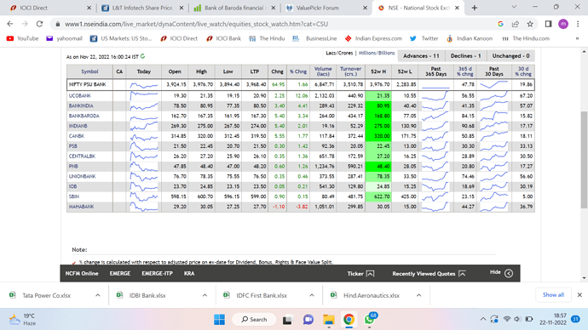
Task: Expand the Ticker panel
Action: (360, 274)
